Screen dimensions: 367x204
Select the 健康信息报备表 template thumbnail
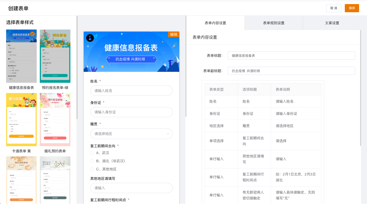21,56
